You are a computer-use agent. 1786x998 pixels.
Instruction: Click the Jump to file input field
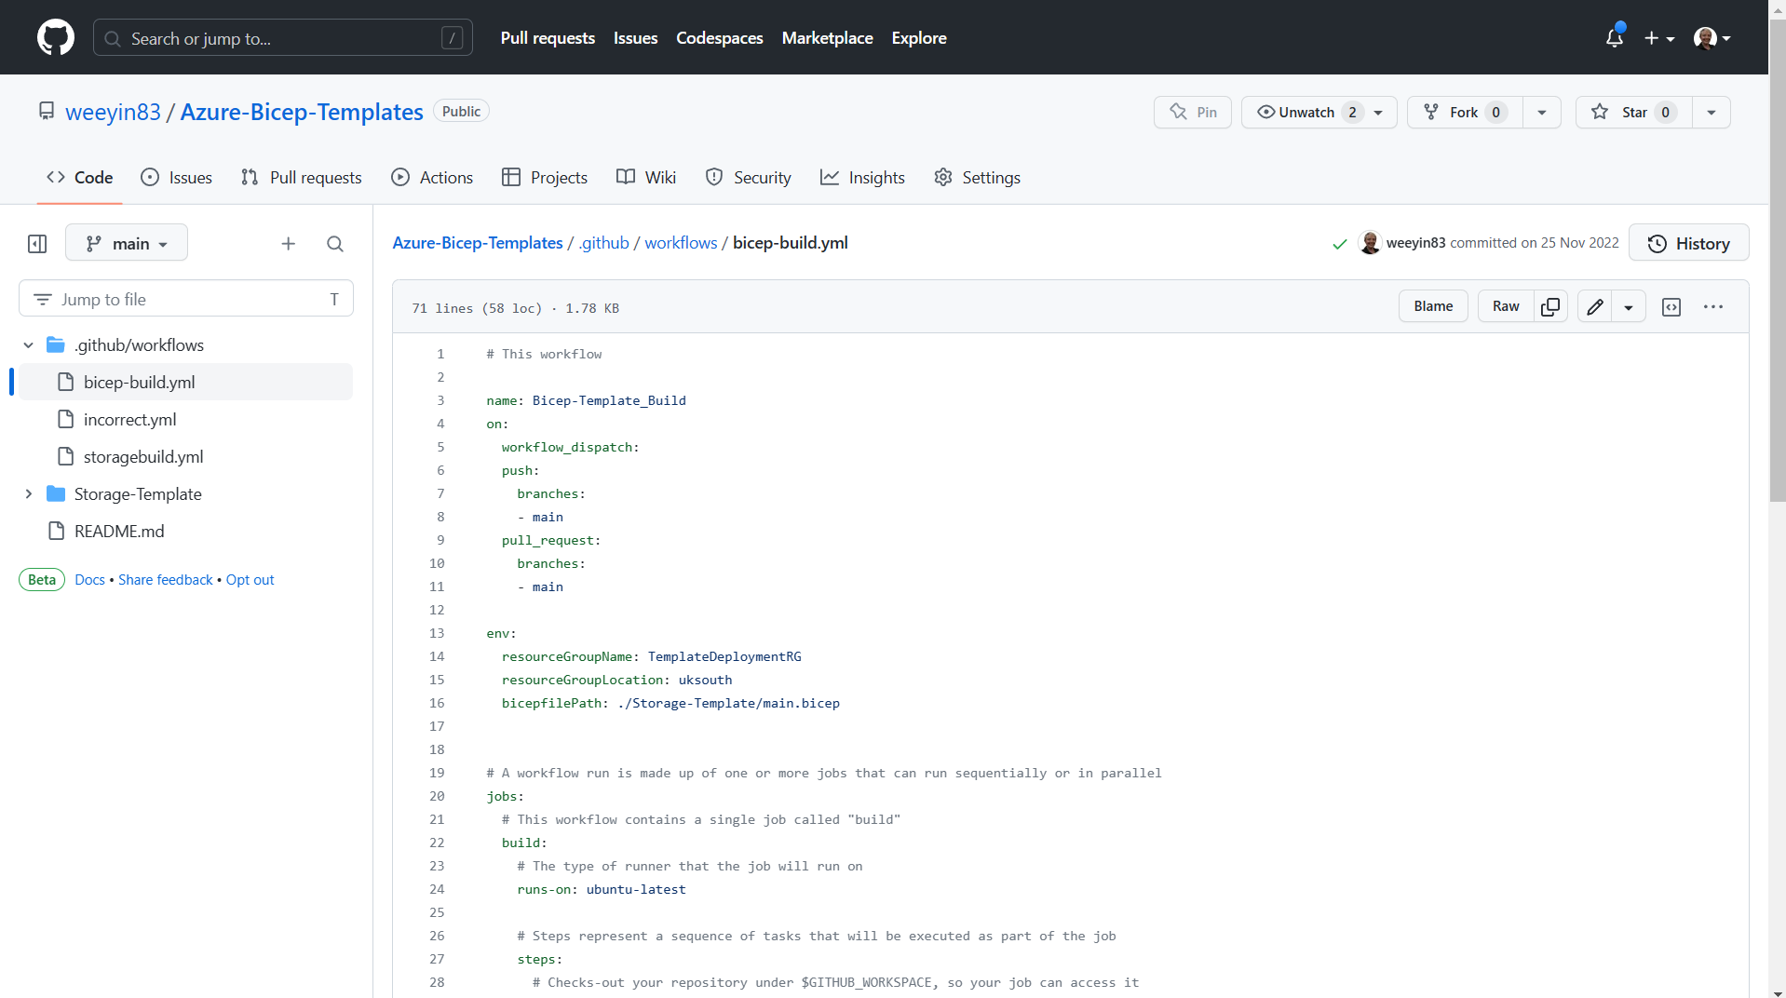(185, 299)
